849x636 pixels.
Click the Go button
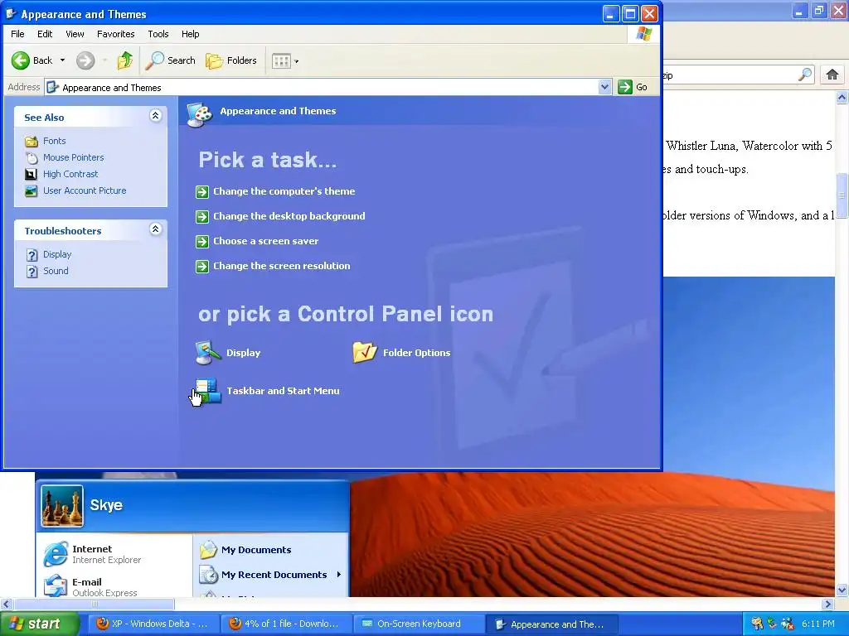(633, 87)
